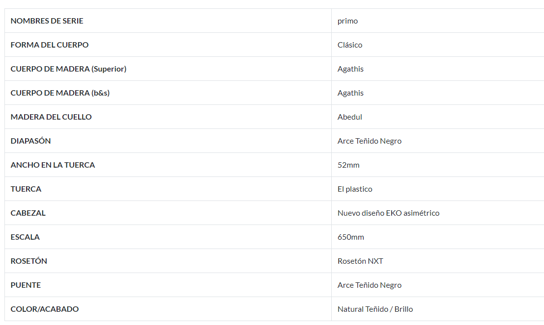Select the "El plastico" value text

pos(355,189)
